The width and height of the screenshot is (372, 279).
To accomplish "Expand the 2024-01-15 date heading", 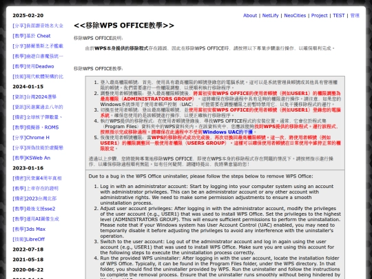I will click(28, 87).
